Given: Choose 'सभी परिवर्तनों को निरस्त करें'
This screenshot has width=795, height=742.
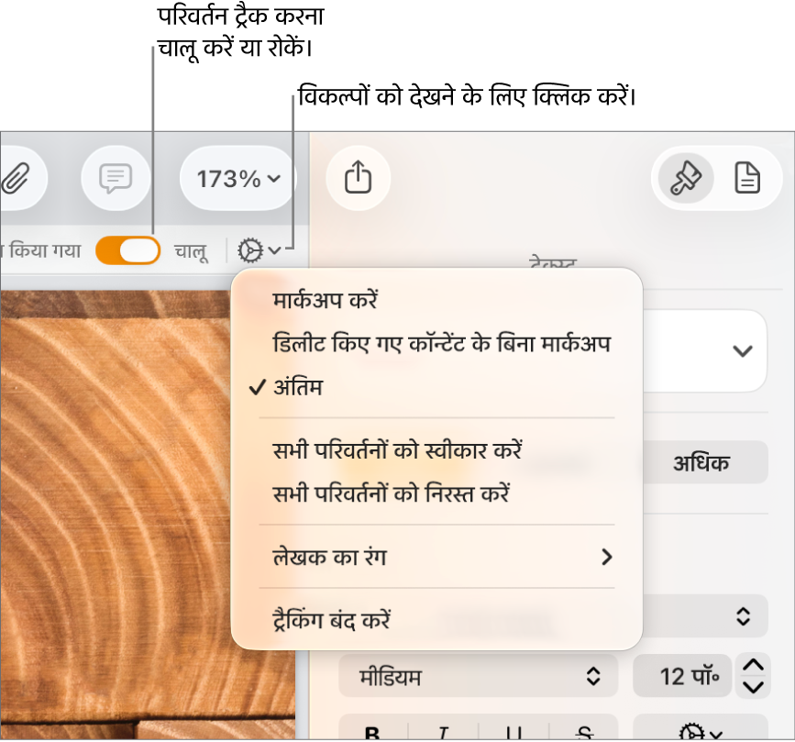Looking at the screenshot, I should point(436,493).
